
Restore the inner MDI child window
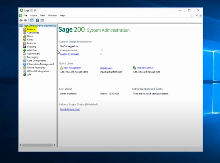(x=197, y=16)
